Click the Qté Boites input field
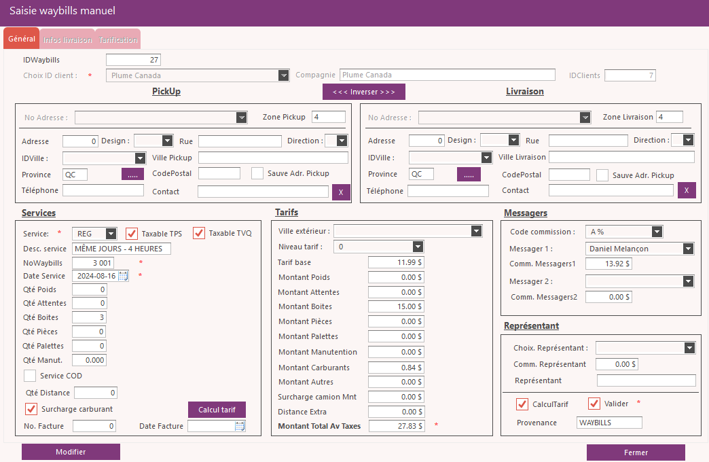The width and height of the screenshot is (709, 462). point(89,317)
